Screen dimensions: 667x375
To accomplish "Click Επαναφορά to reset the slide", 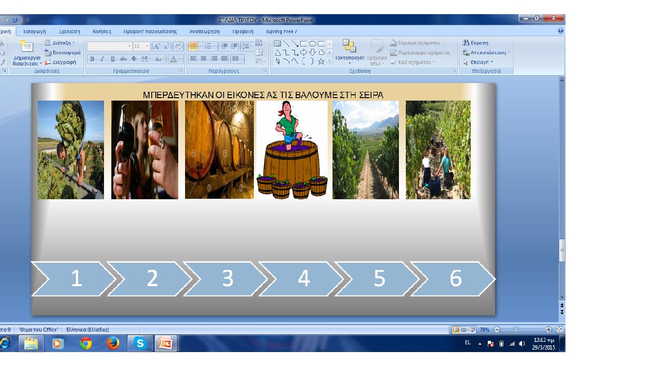I will (x=63, y=53).
